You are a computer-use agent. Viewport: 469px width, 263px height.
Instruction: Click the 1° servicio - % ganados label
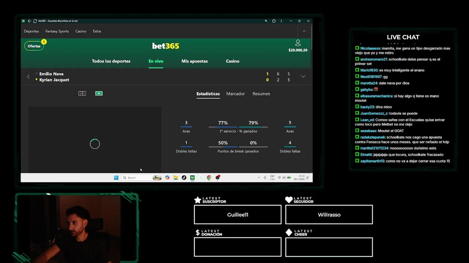(238, 131)
